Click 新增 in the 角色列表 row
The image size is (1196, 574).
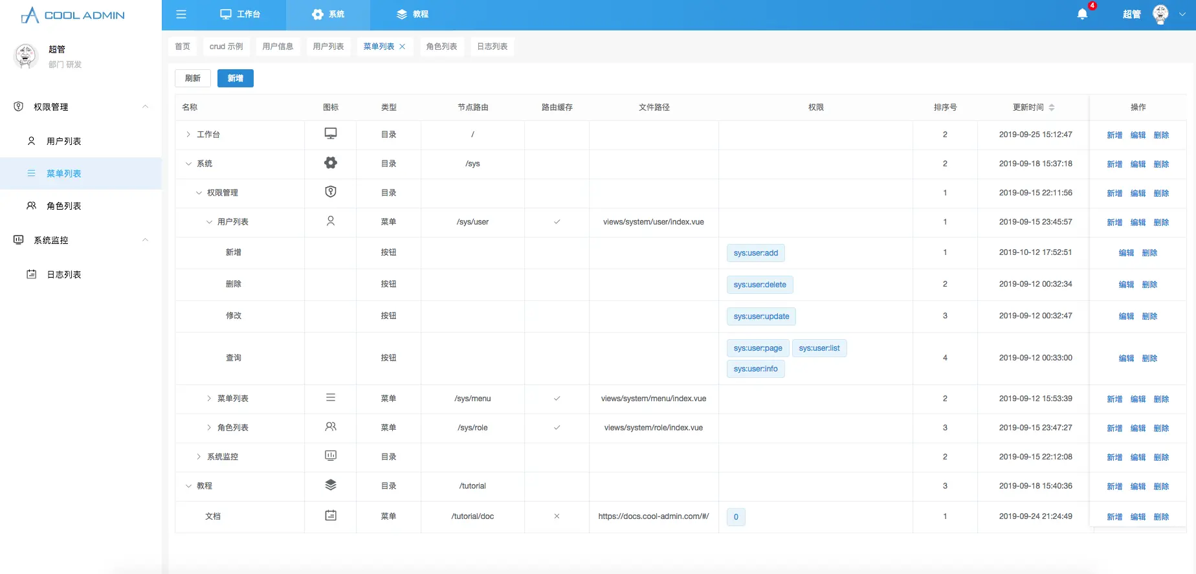tap(1114, 428)
